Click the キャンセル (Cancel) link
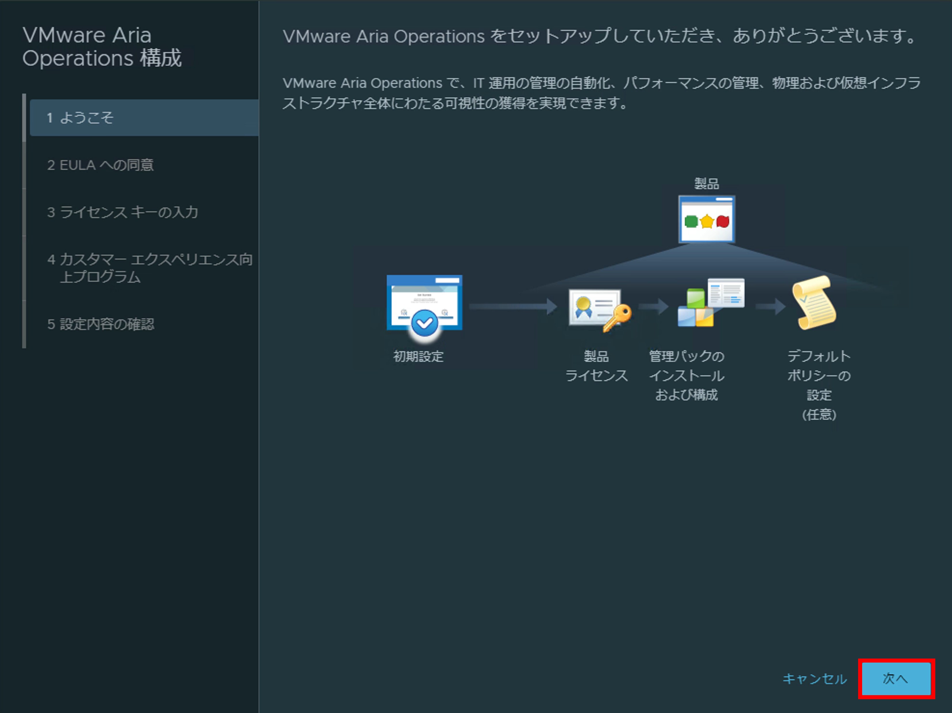This screenshot has width=952, height=713. pyautogui.click(x=814, y=679)
